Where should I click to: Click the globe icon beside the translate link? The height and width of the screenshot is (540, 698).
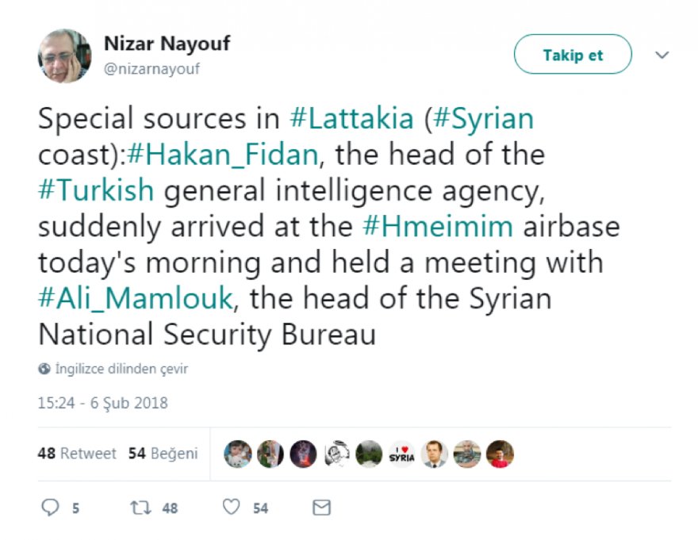[44, 370]
